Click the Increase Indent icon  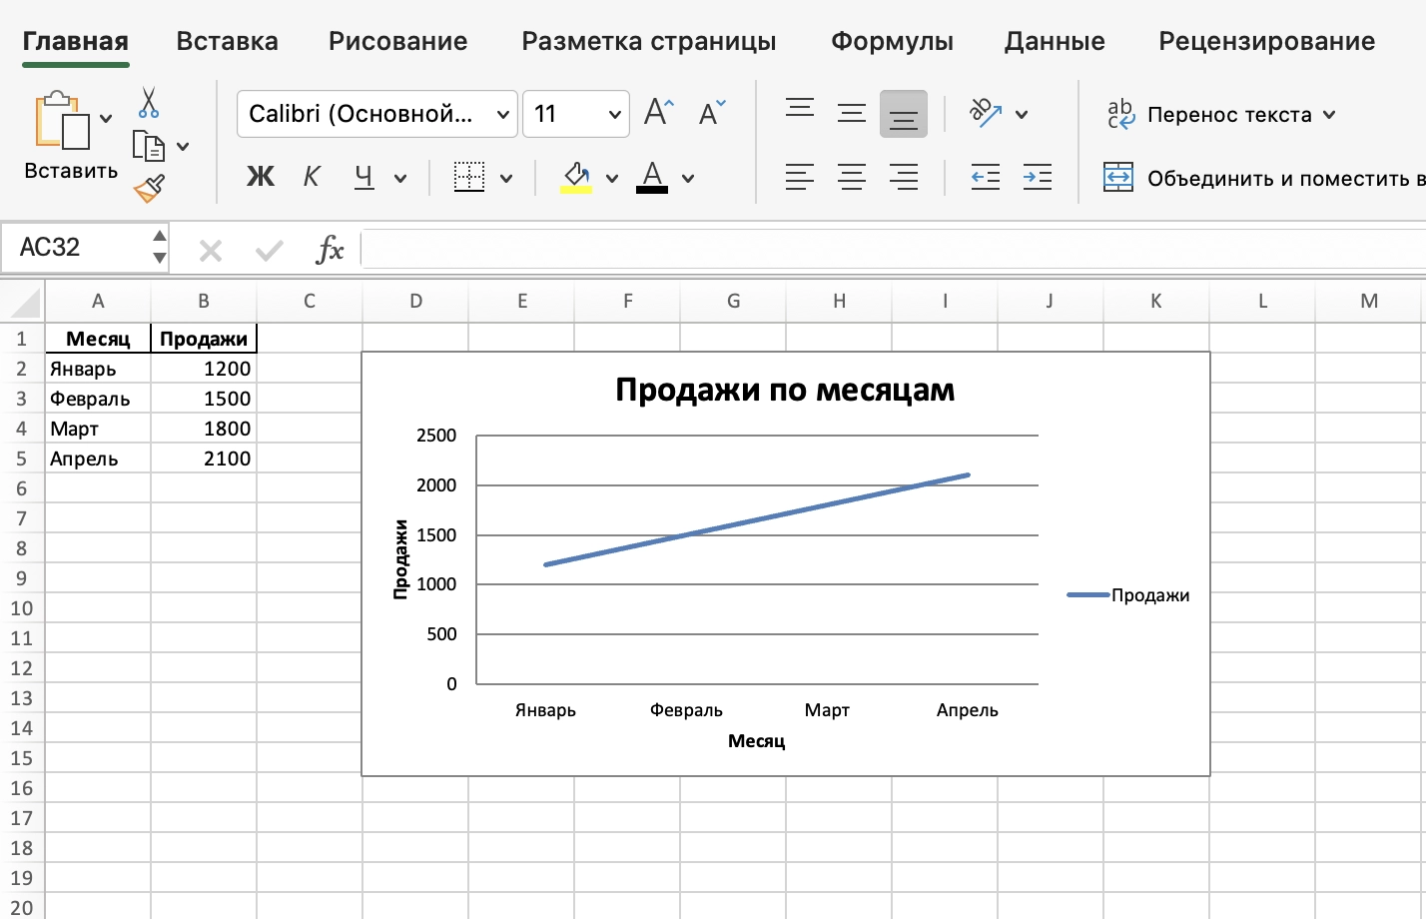click(x=1038, y=178)
